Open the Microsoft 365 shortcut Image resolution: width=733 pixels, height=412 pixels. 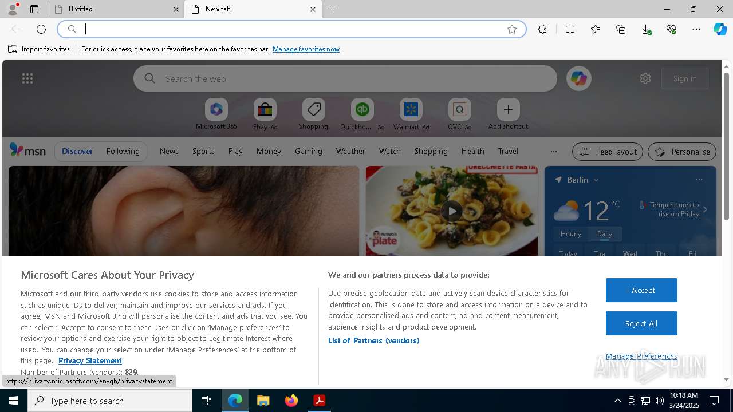pyautogui.click(x=216, y=114)
